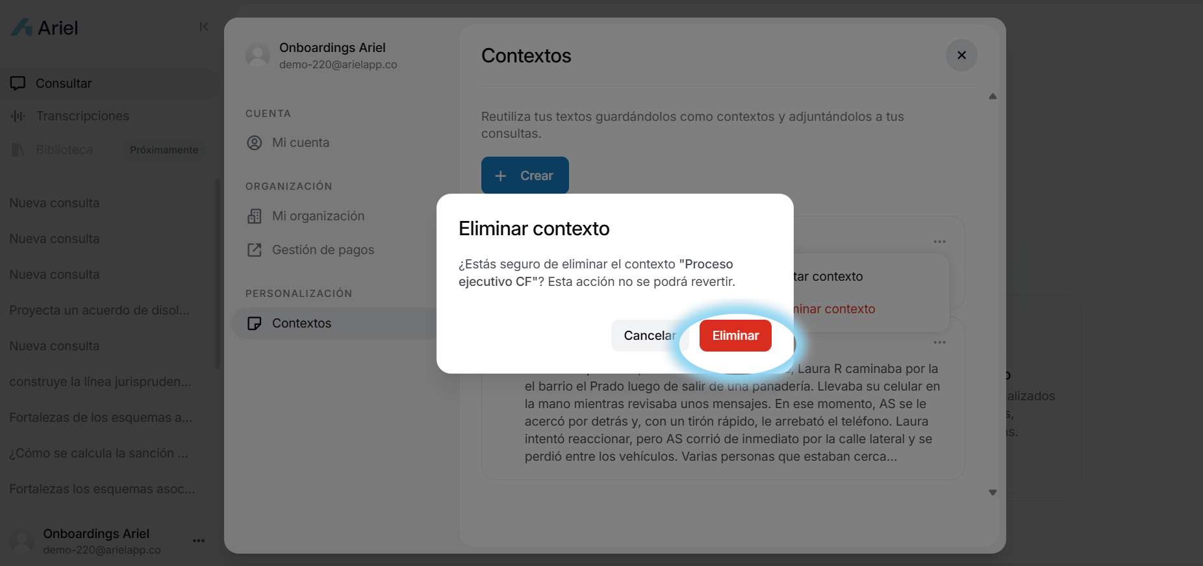
Task: Select the Contextos settings tab
Action: pyautogui.click(x=334, y=323)
